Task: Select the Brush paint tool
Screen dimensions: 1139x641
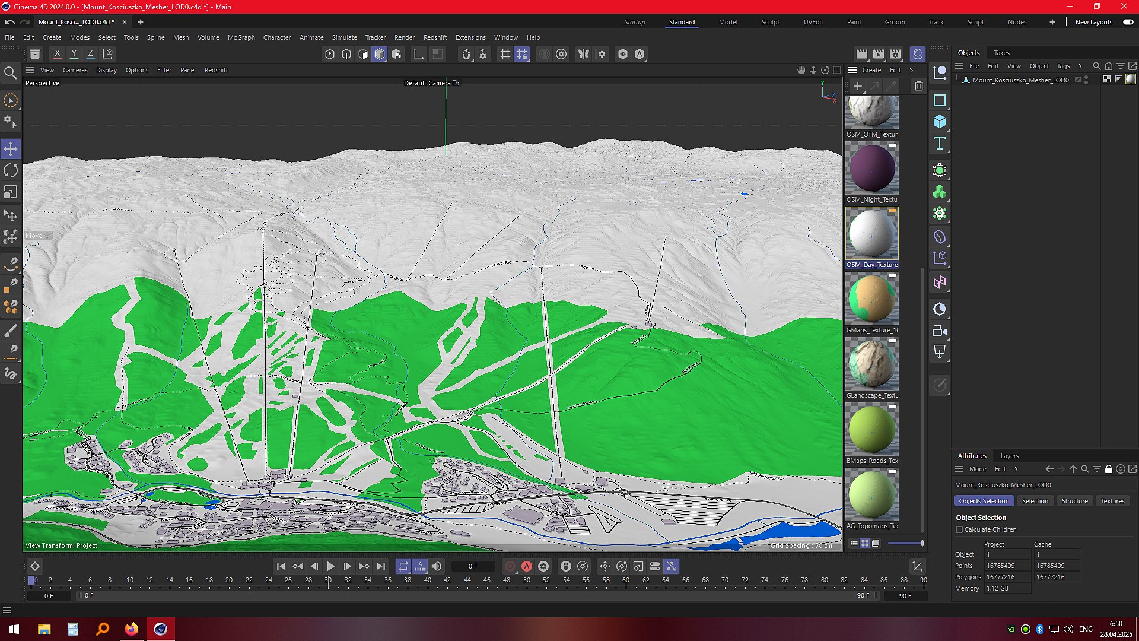Action: (11, 330)
